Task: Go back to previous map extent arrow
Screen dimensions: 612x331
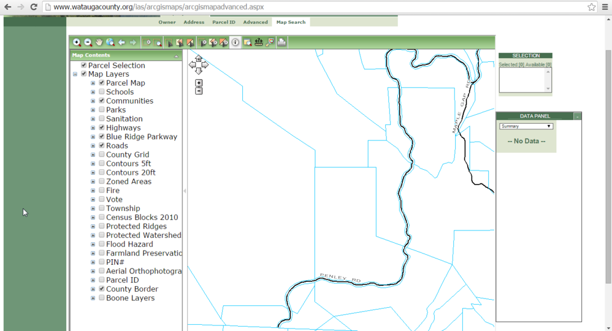Action: (x=121, y=42)
